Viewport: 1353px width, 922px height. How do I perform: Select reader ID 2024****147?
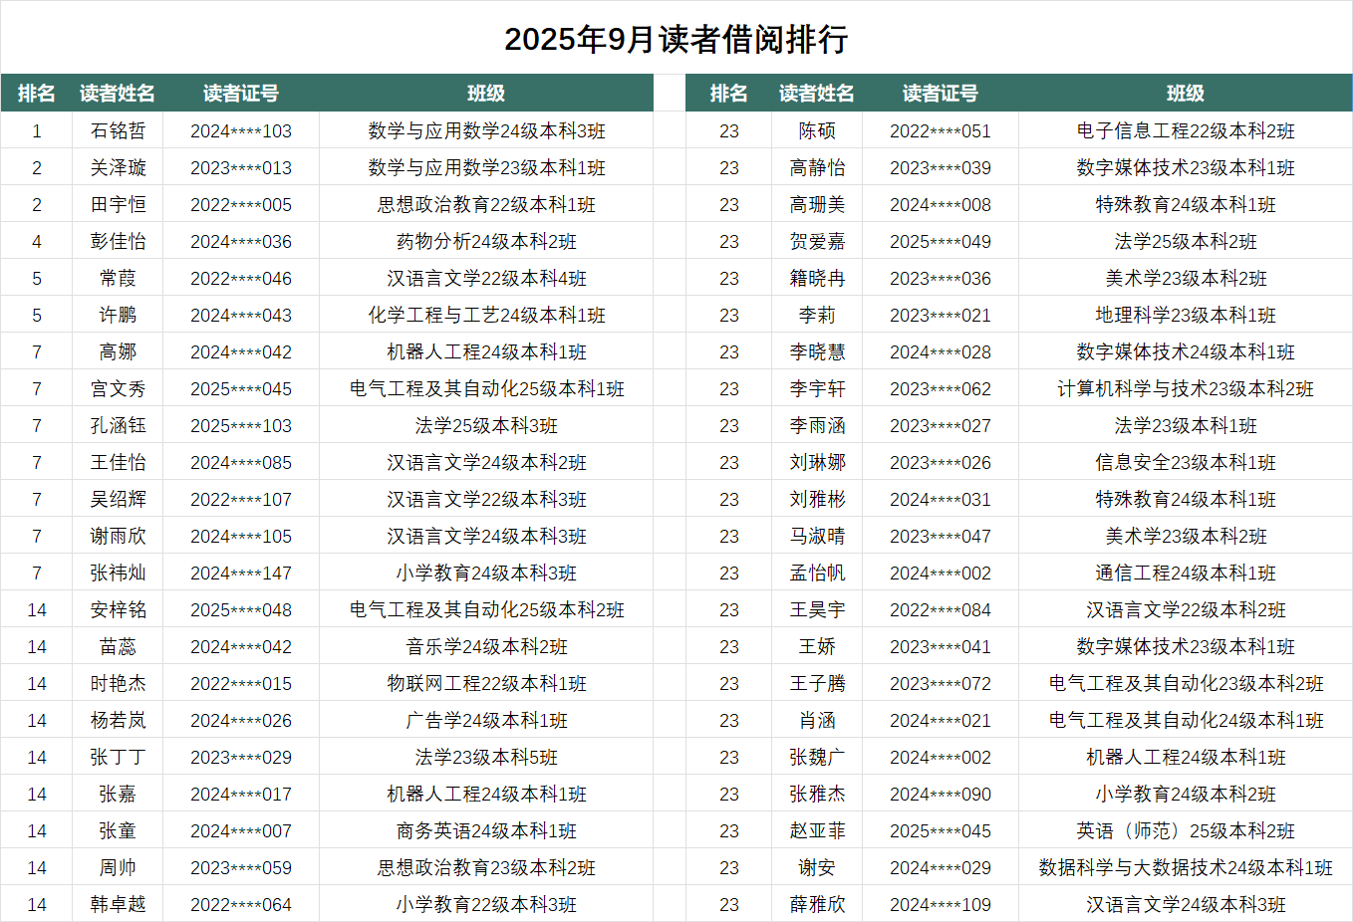click(241, 574)
